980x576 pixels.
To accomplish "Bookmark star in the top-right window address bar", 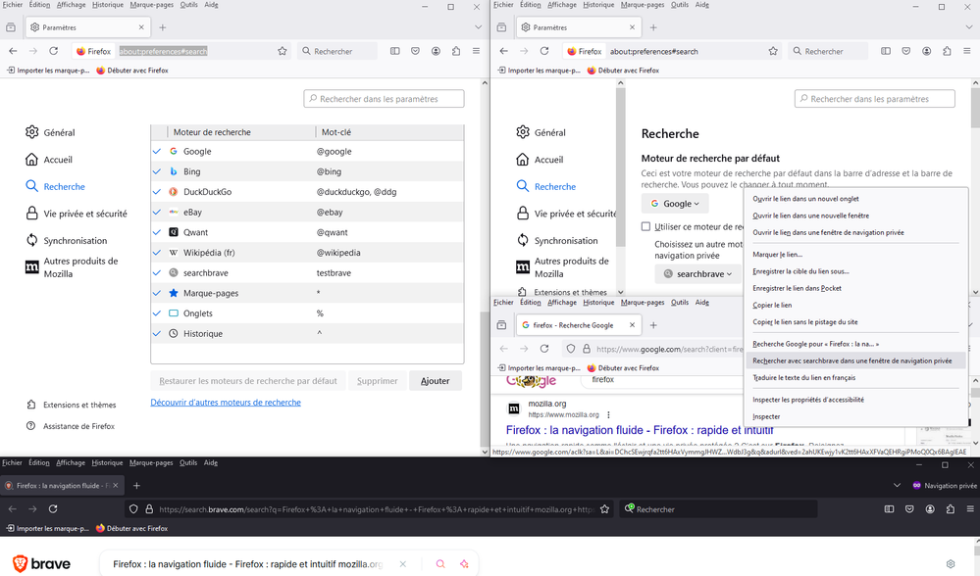I will 773,51.
